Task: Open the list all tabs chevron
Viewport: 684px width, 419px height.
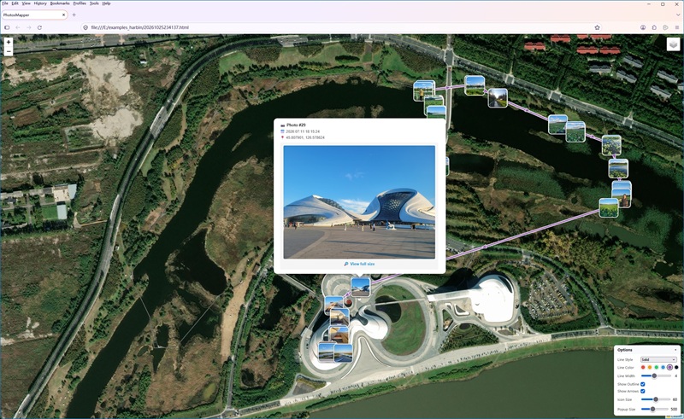Action: 678,15
